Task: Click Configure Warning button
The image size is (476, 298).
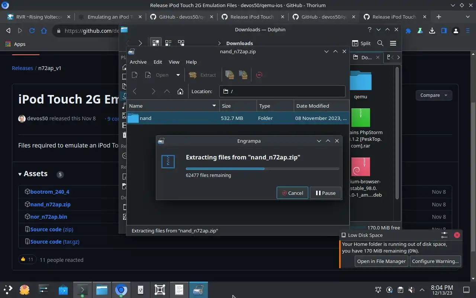Action: coord(435,261)
